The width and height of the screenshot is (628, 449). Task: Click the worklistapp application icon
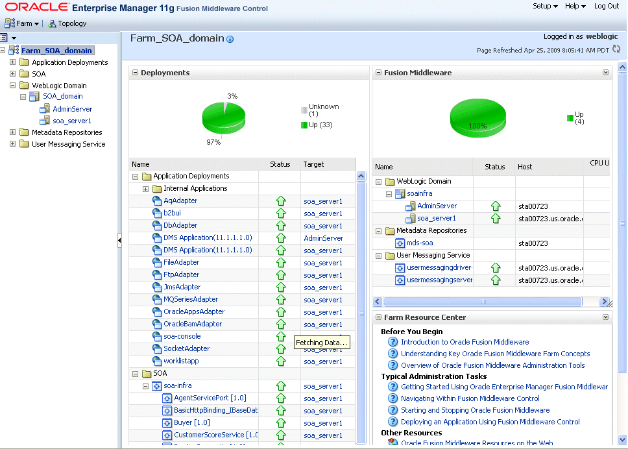tap(157, 361)
